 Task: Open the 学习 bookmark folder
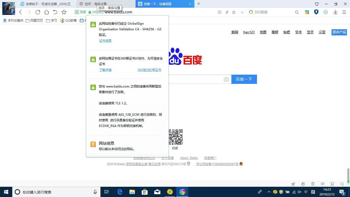point(52,21)
